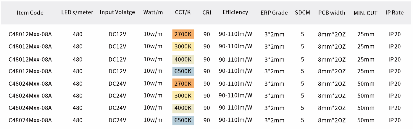Click the orange 2700K swatch in the first row

183,34
